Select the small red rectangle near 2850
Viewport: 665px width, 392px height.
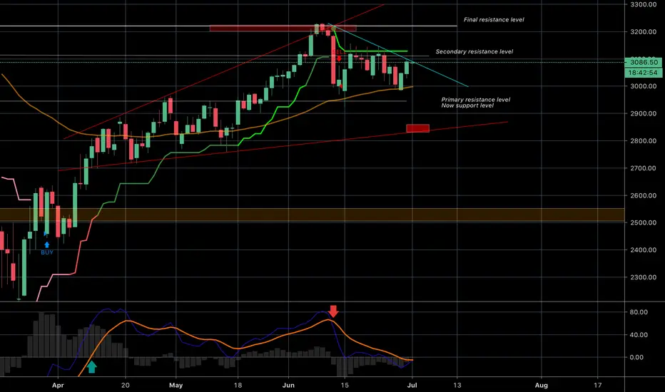pos(417,128)
